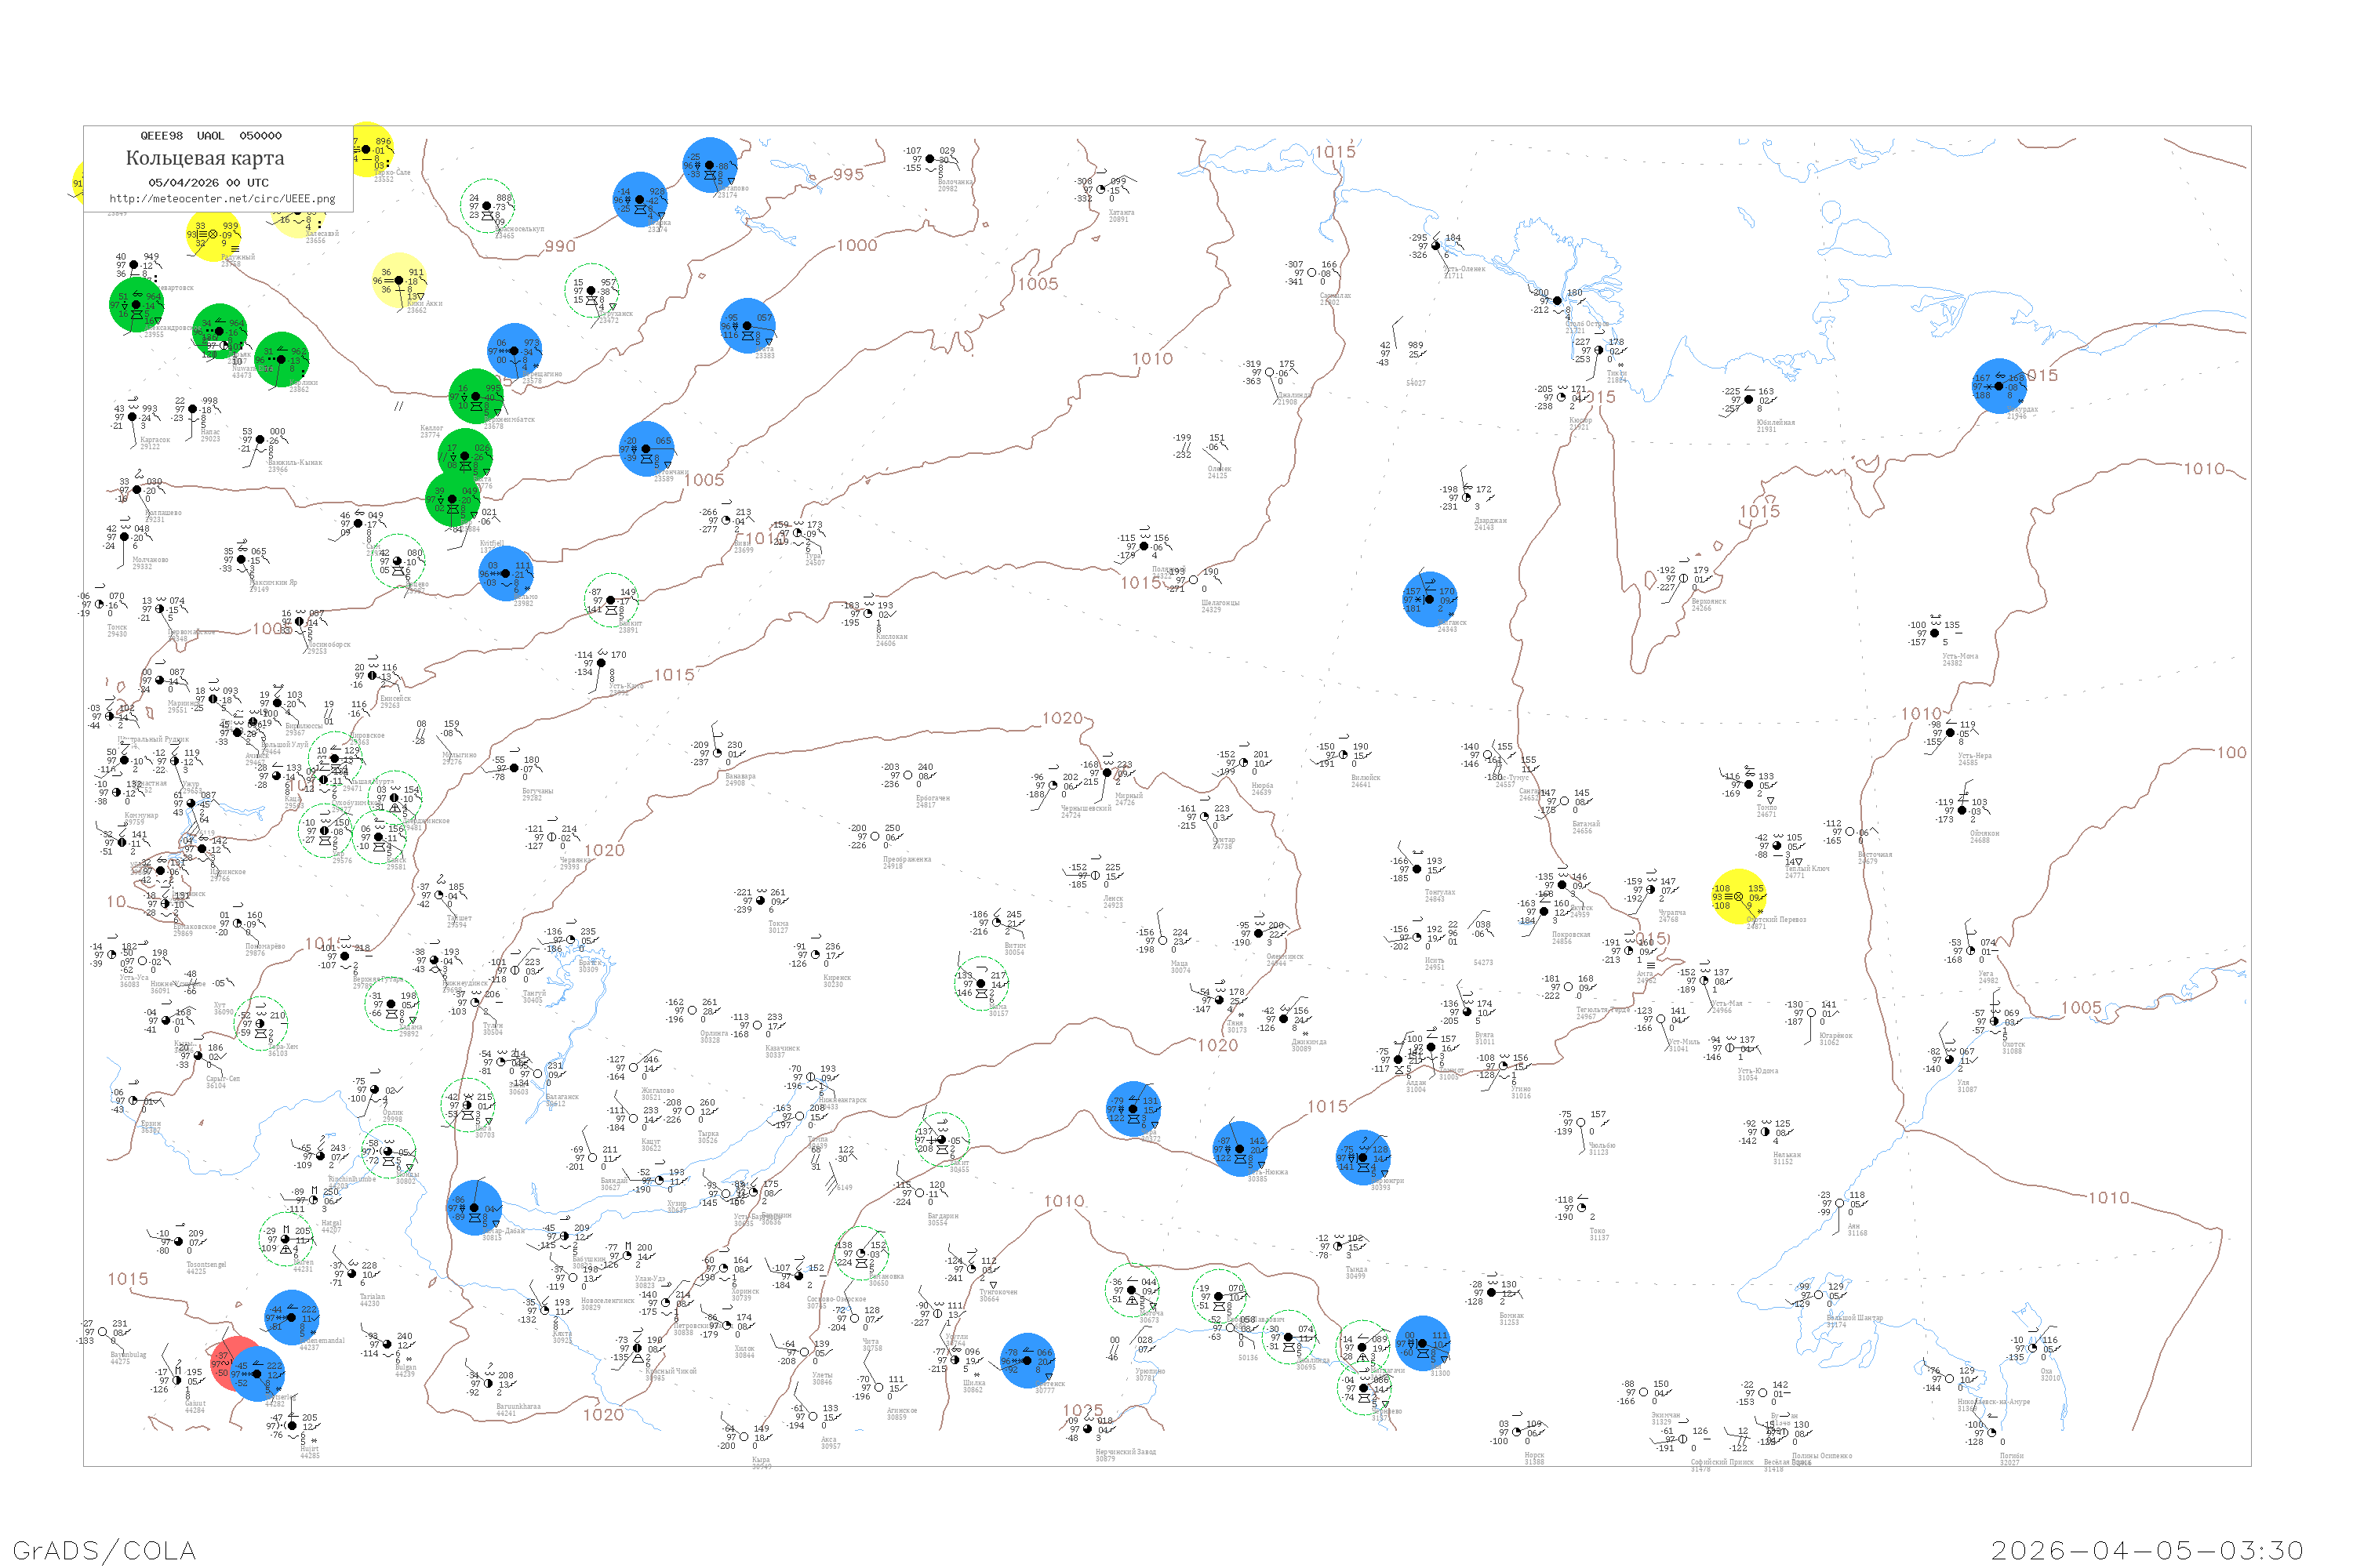The image size is (2353, 1568).
Task: Click the dashed-circle Туруханск 23472 station
Action: pos(591,292)
